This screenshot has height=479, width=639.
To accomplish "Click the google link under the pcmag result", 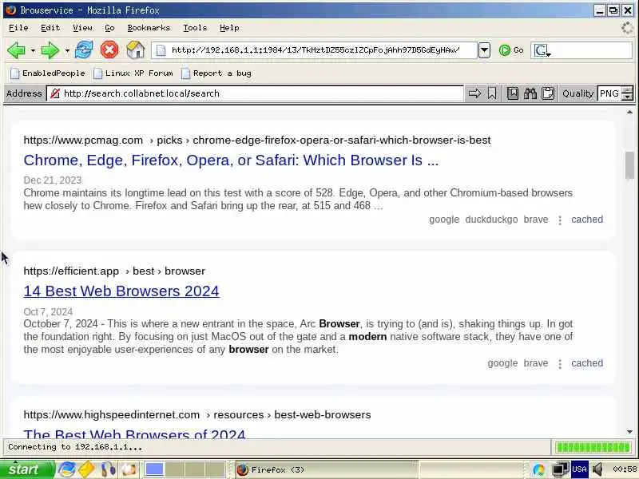I will click(x=444, y=219).
